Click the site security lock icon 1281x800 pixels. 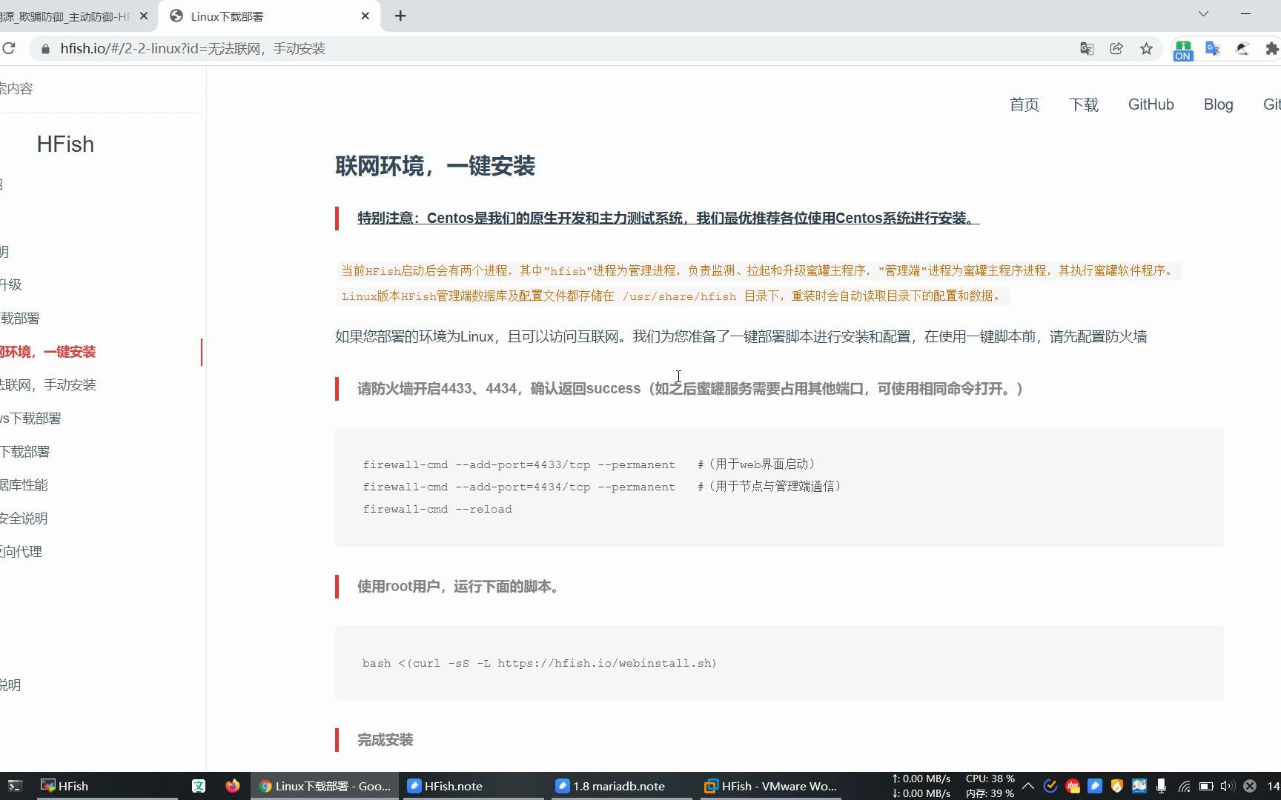45,49
